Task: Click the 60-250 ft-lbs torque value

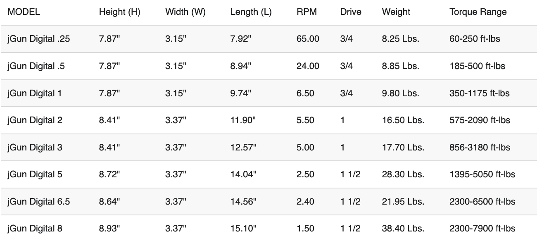Action: point(474,39)
